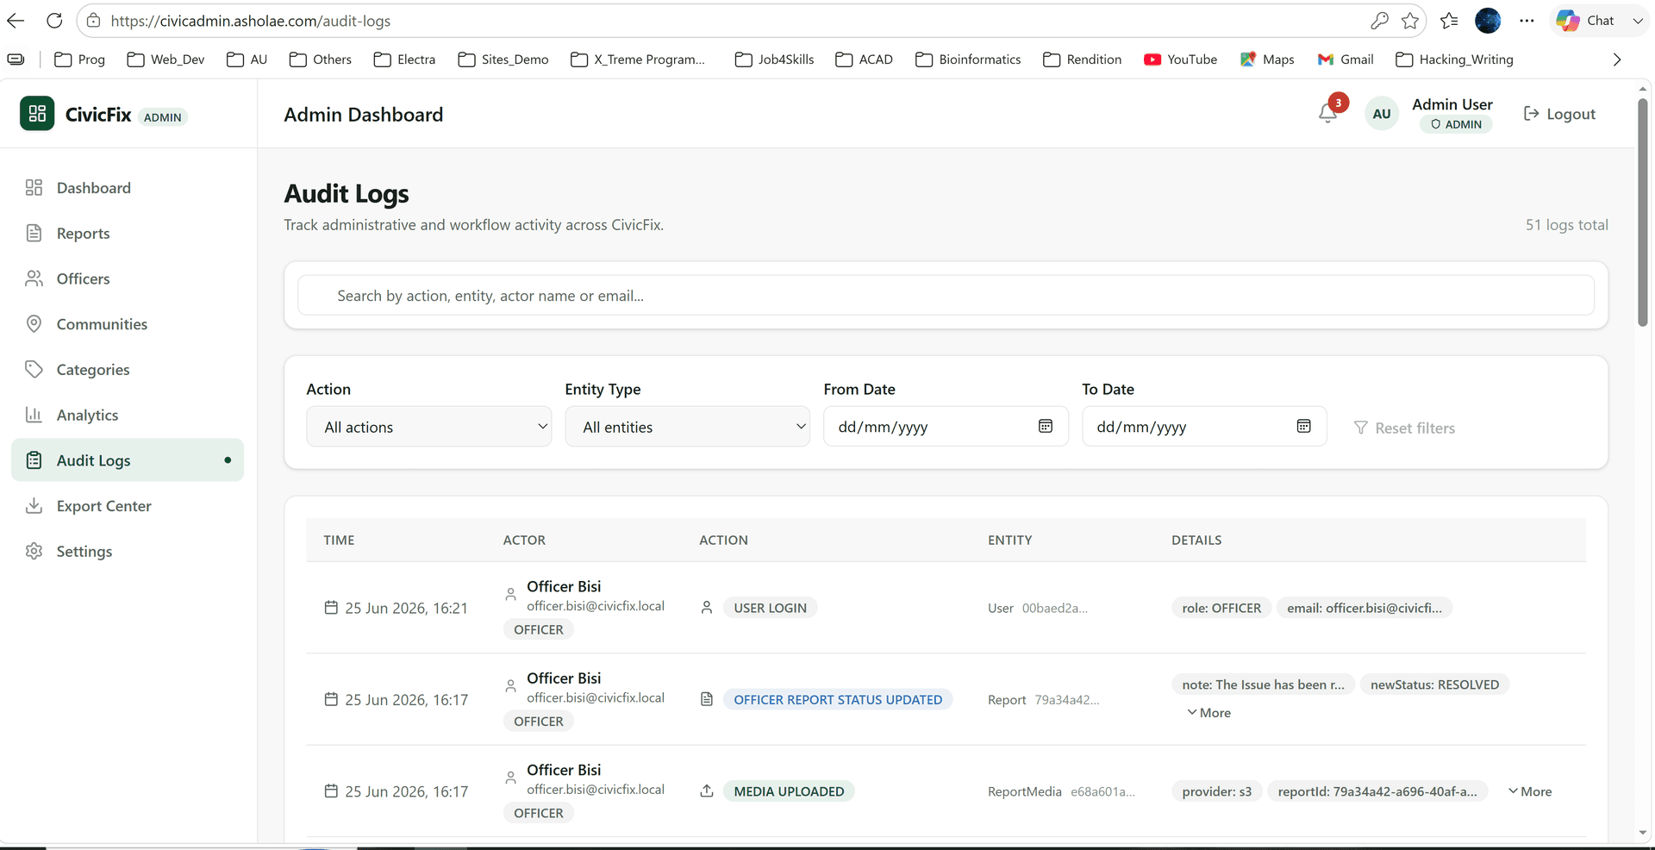1655x850 pixels.
Task: Open the Prog bookmark folder
Action: click(x=79, y=59)
